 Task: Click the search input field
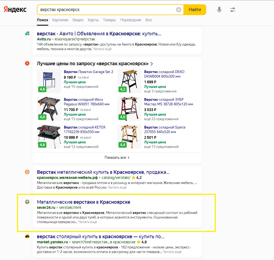106,10
